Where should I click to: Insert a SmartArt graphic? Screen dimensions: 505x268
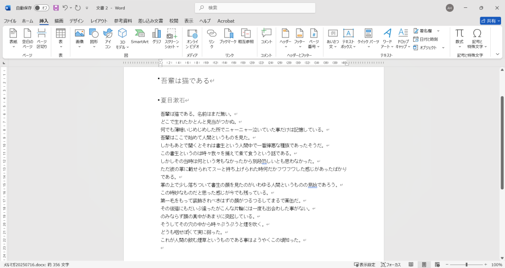[x=140, y=36]
